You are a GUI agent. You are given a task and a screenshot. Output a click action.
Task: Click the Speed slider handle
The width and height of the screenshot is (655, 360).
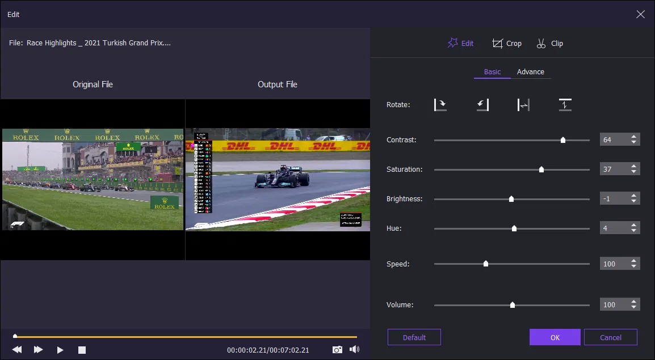(x=486, y=264)
